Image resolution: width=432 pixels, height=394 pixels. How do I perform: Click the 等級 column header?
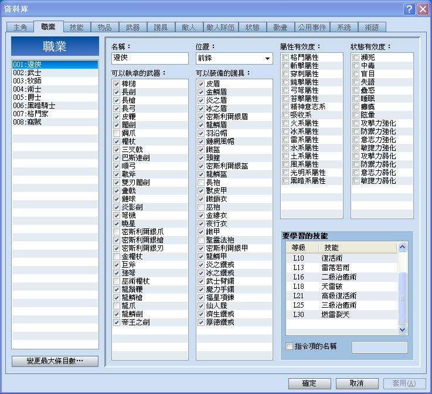coord(302,248)
